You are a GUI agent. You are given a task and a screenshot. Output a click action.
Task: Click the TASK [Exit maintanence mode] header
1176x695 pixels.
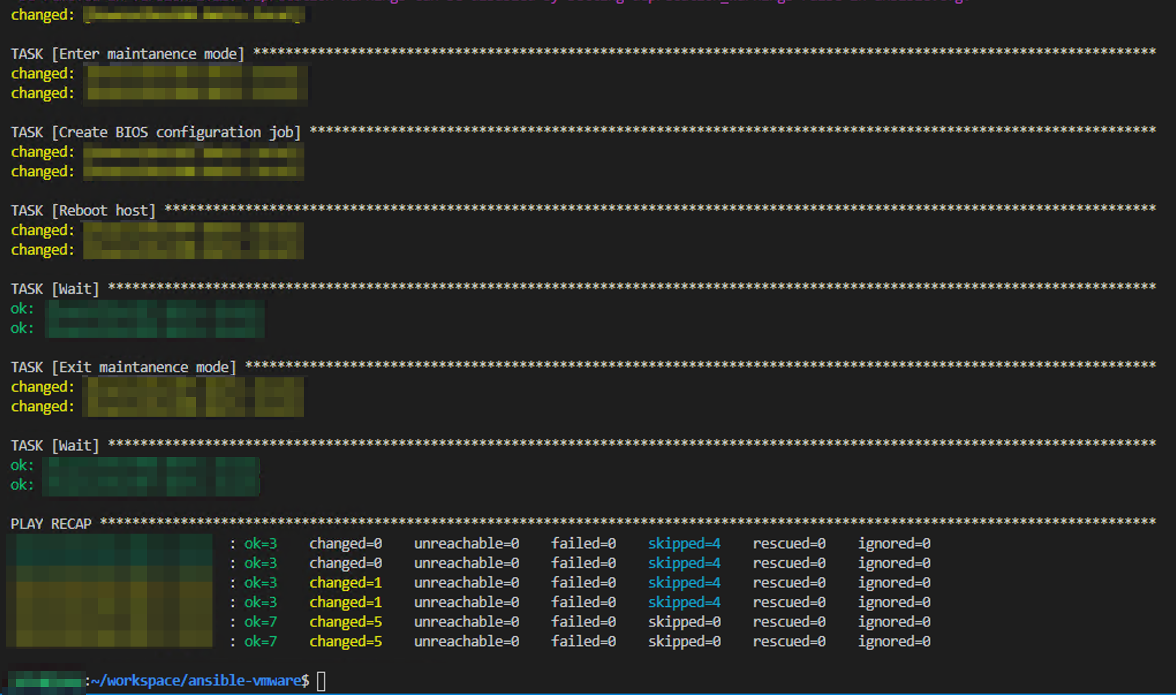point(122,367)
